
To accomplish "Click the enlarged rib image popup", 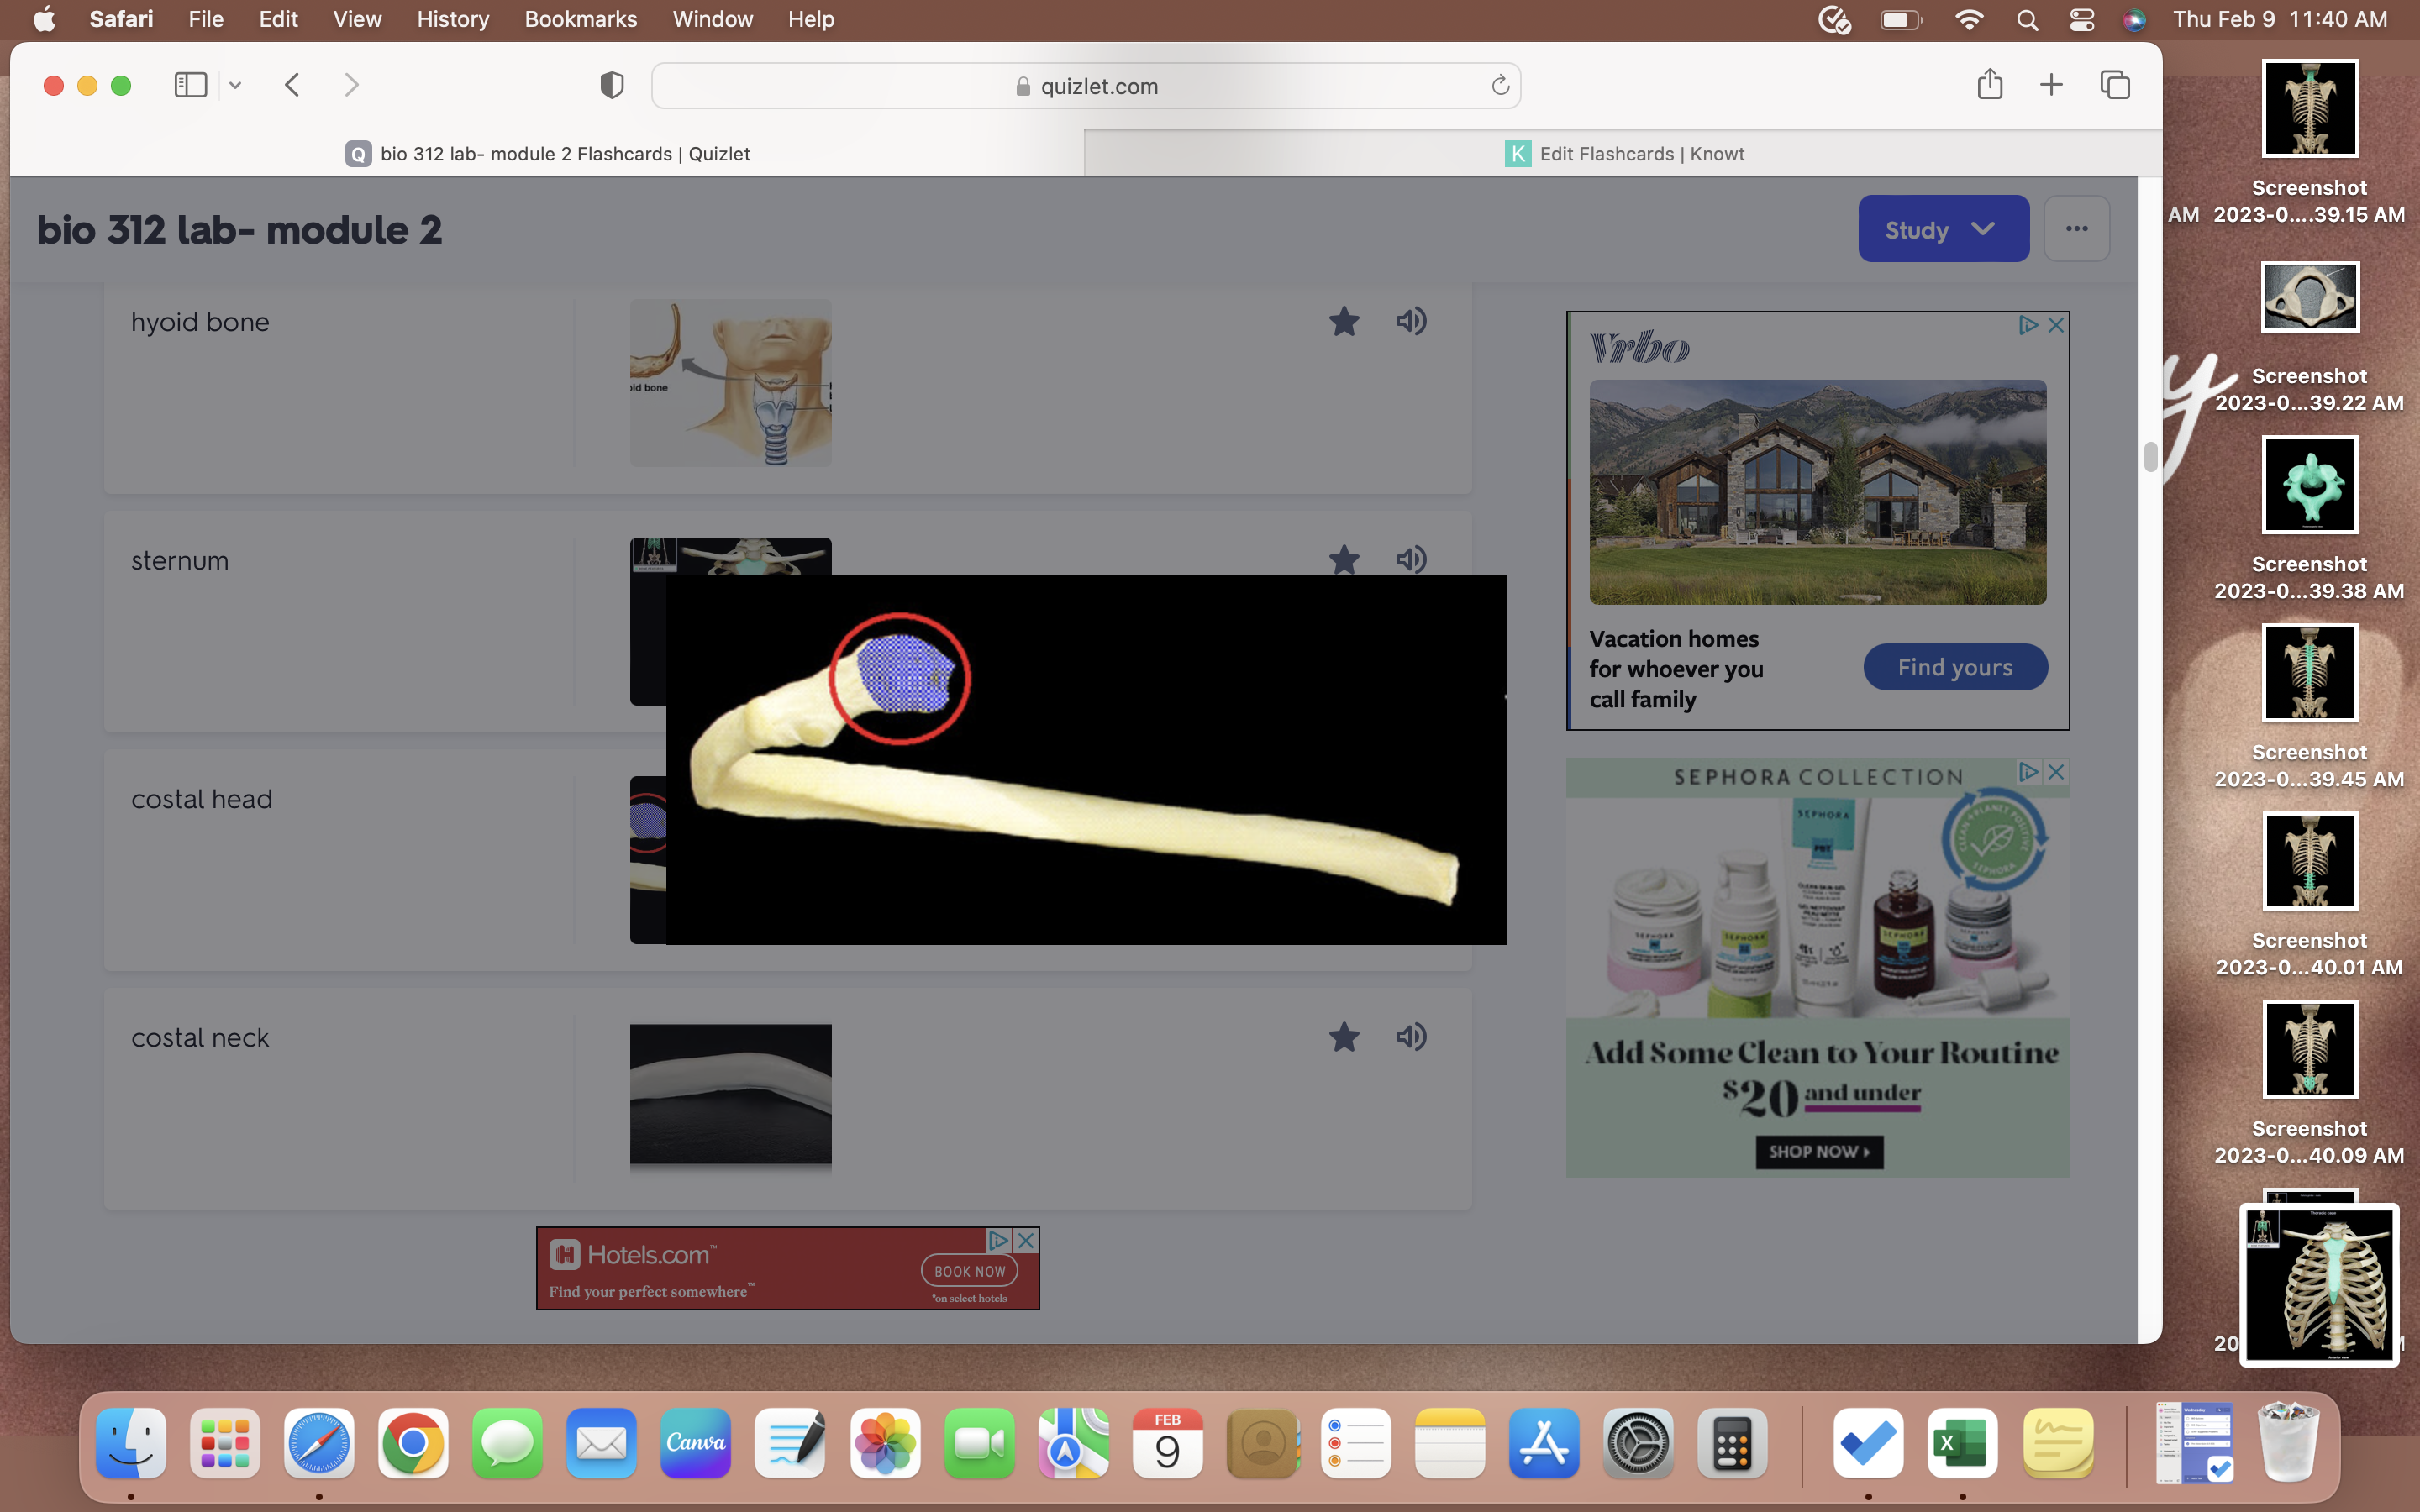I will tap(1086, 760).
